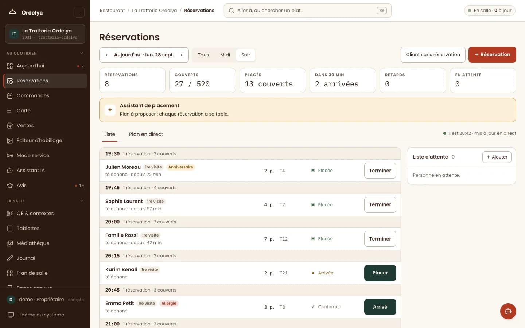Filter reservations to Midi
This screenshot has width=525, height=328.
[x=225, y=55]
